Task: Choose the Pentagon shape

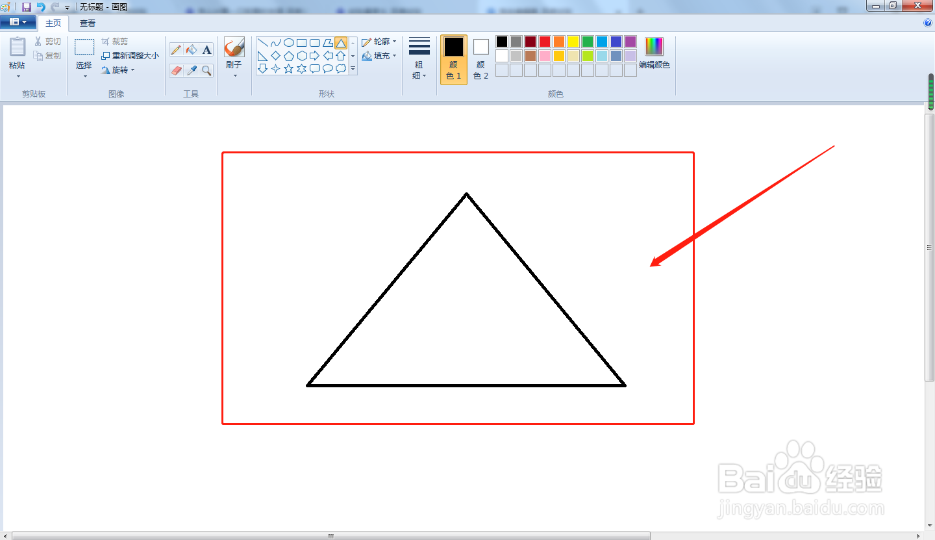Action: [289, 56]
